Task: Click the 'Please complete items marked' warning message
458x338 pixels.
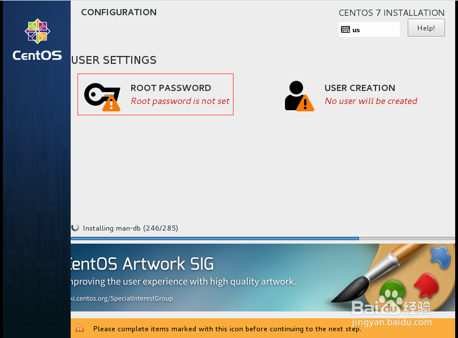Action: (x=227, y=329)
